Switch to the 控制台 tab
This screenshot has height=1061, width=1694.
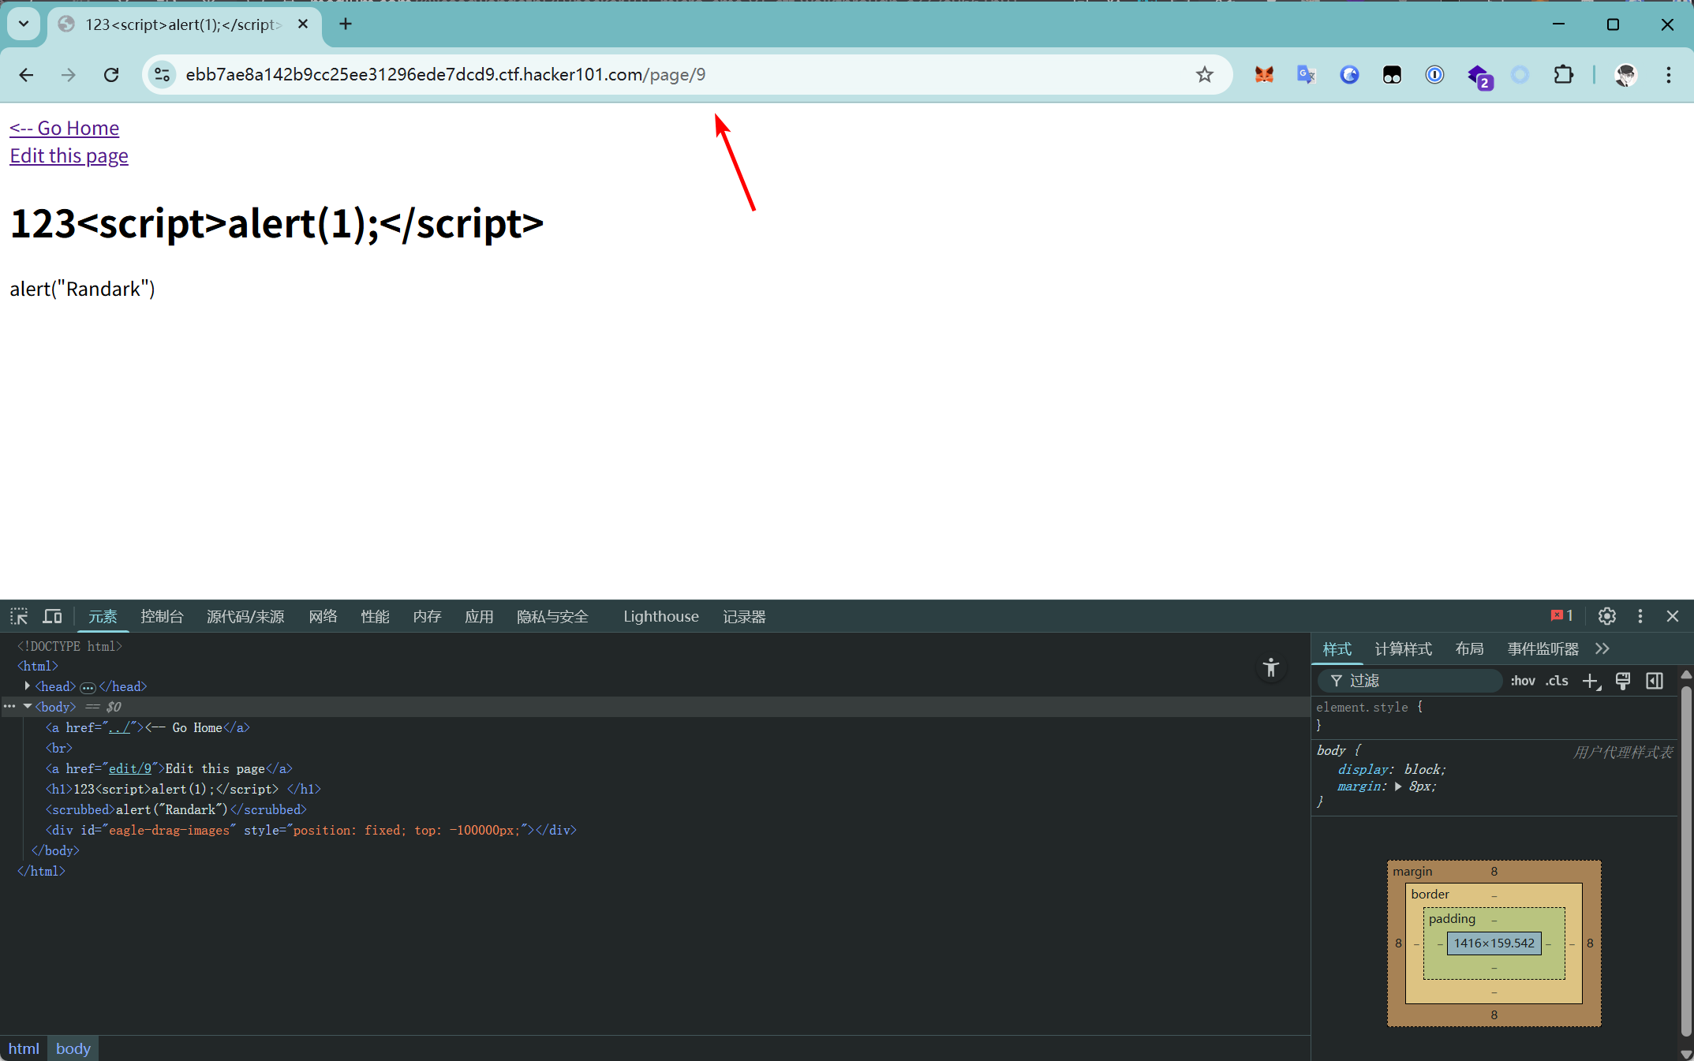pos(162,616)
